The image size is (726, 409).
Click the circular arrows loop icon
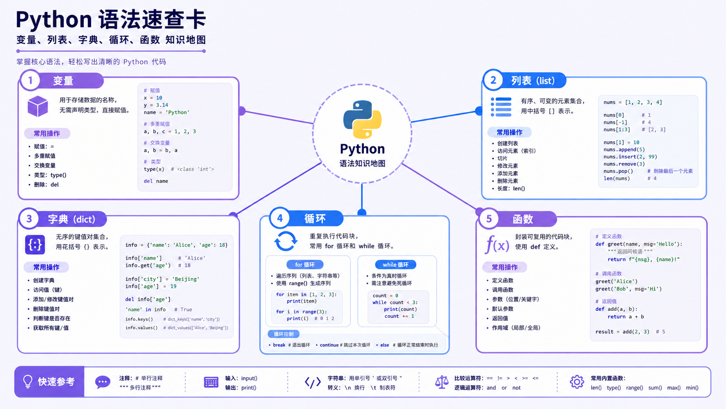pyautogui.click(x=286, y=241)
